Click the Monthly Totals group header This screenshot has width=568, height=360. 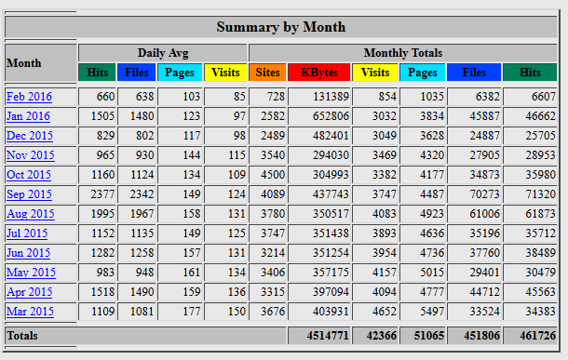403,53
